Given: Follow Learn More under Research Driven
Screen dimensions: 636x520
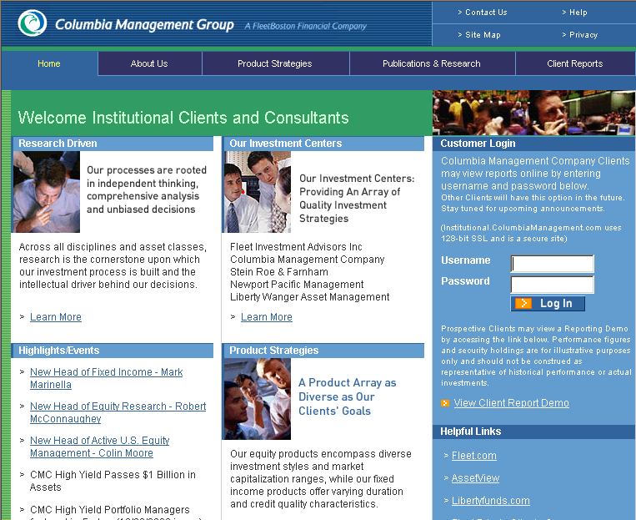Looking at the screenshot, I should click(56, 317).
